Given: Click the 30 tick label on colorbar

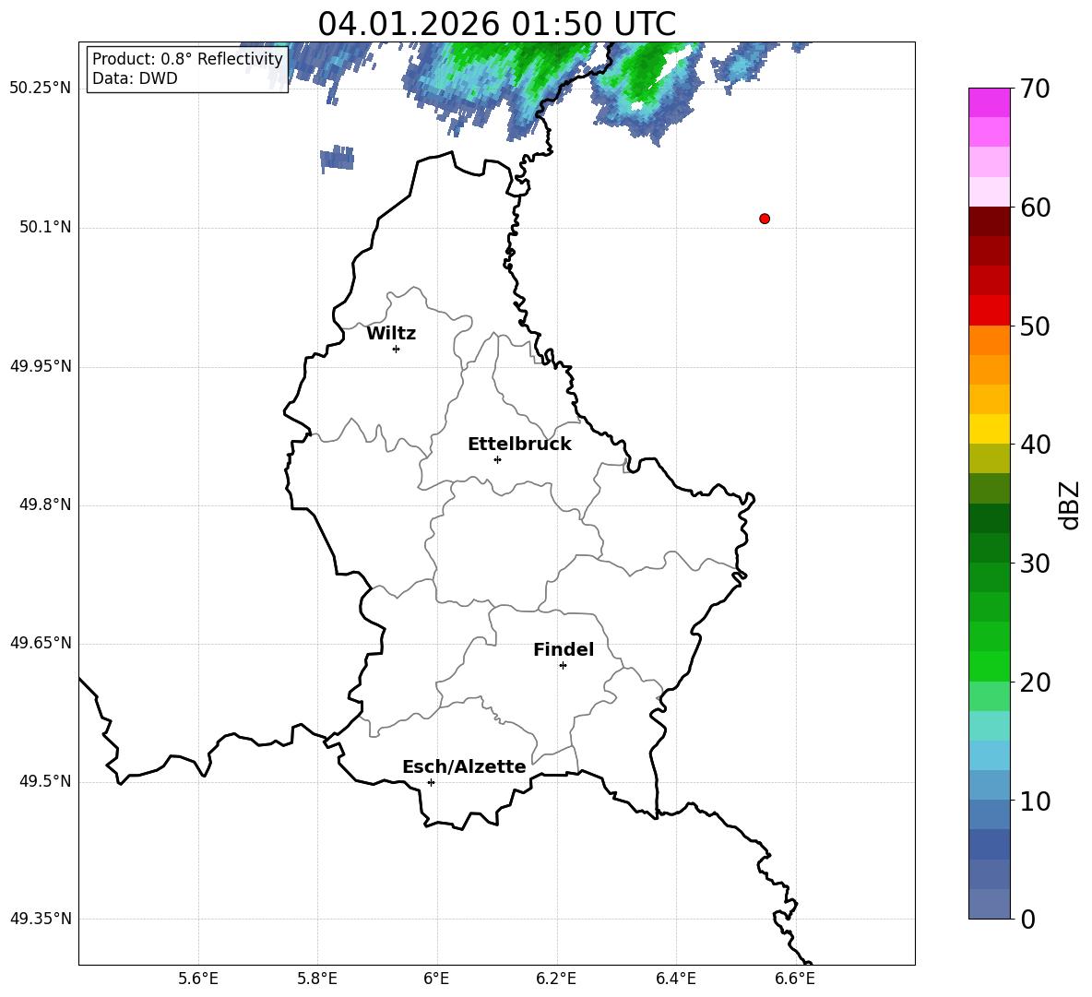Looking at the screenshot, I should tap(1034, 564).
